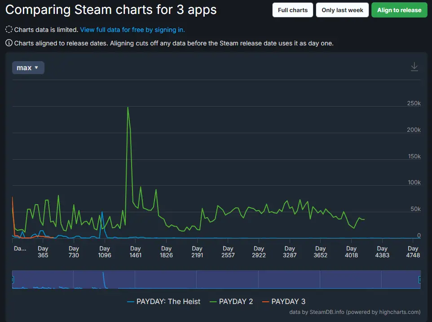The height and width of the screenshot is (322, 432).
Task: Click the chart download icon
Action: pyautogui.click(x=414, y=67)
